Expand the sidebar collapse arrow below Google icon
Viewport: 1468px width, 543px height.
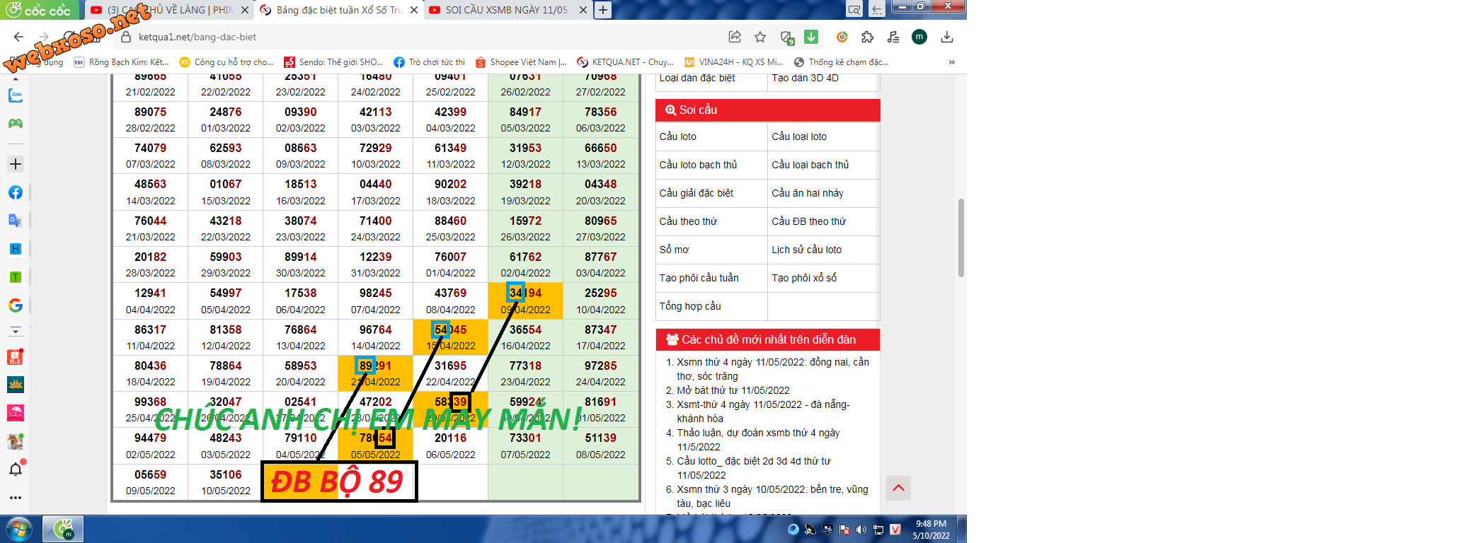(16, 331)
